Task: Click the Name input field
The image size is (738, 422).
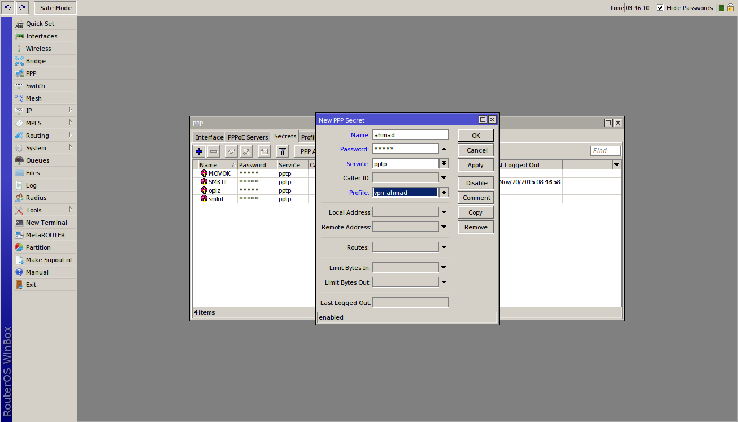Action: point(410,135)
